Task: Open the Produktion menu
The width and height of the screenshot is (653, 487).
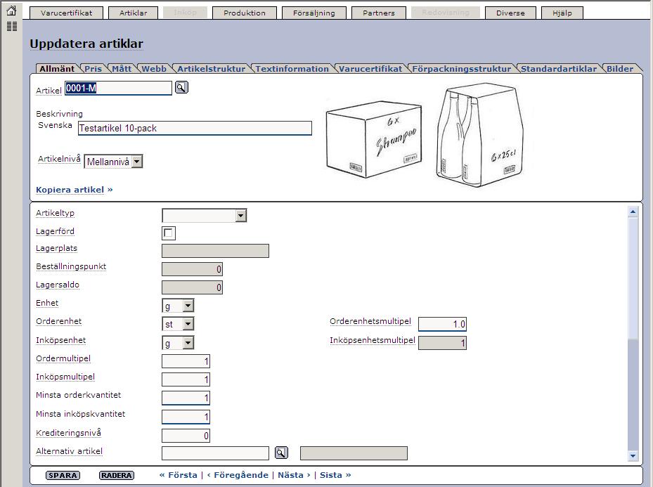Action: tap(245, 13)
